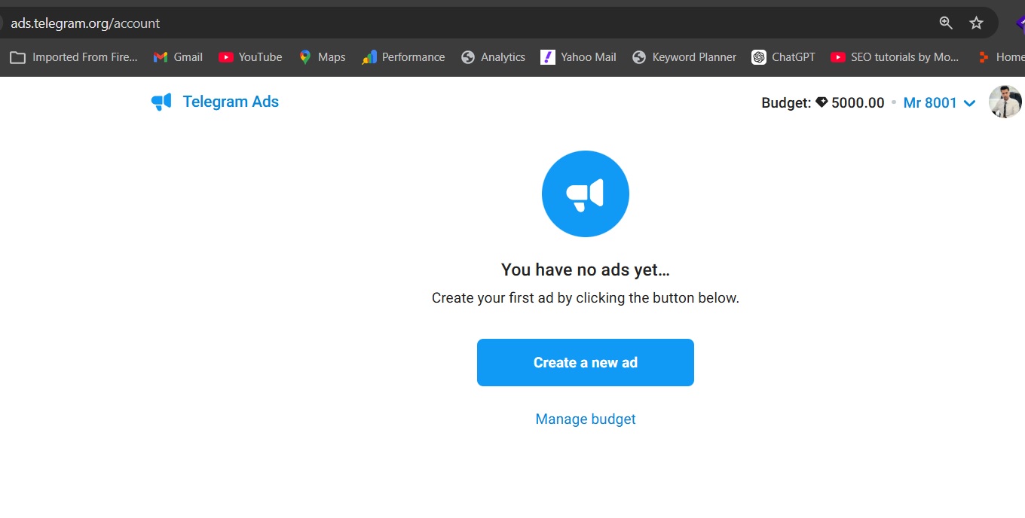Expand the Mr 8001 account dropdown
This screenshot has width=1025, height=518.
[939, 102]
